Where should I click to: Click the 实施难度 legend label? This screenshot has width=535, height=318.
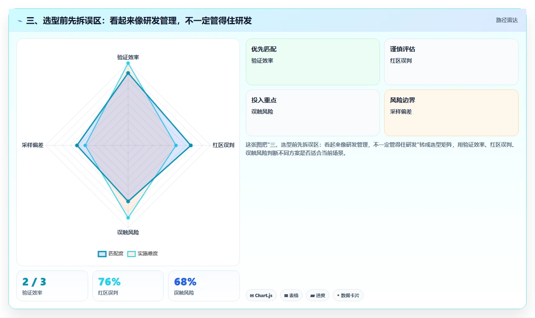click(x=148, y=254)
